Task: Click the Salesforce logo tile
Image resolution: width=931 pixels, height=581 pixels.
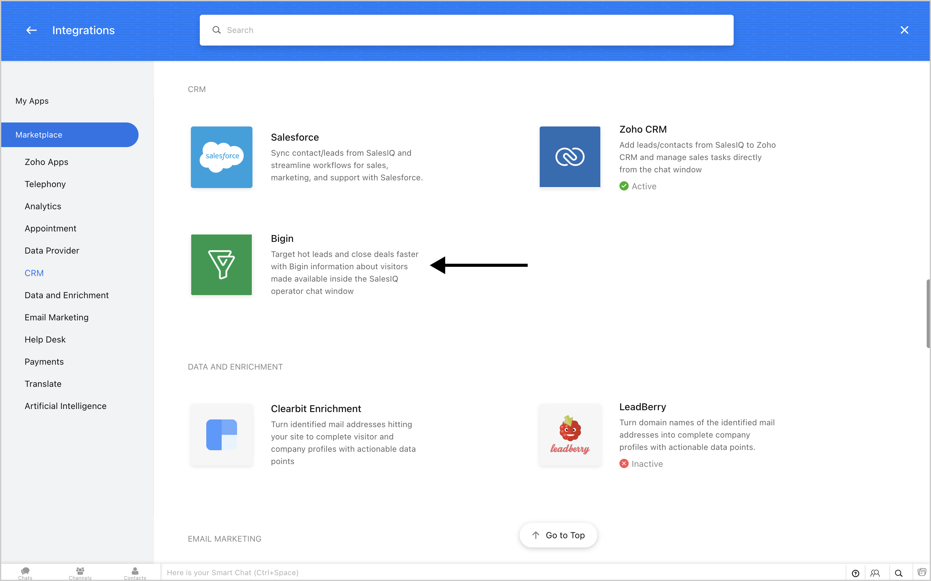Action: 221,157
